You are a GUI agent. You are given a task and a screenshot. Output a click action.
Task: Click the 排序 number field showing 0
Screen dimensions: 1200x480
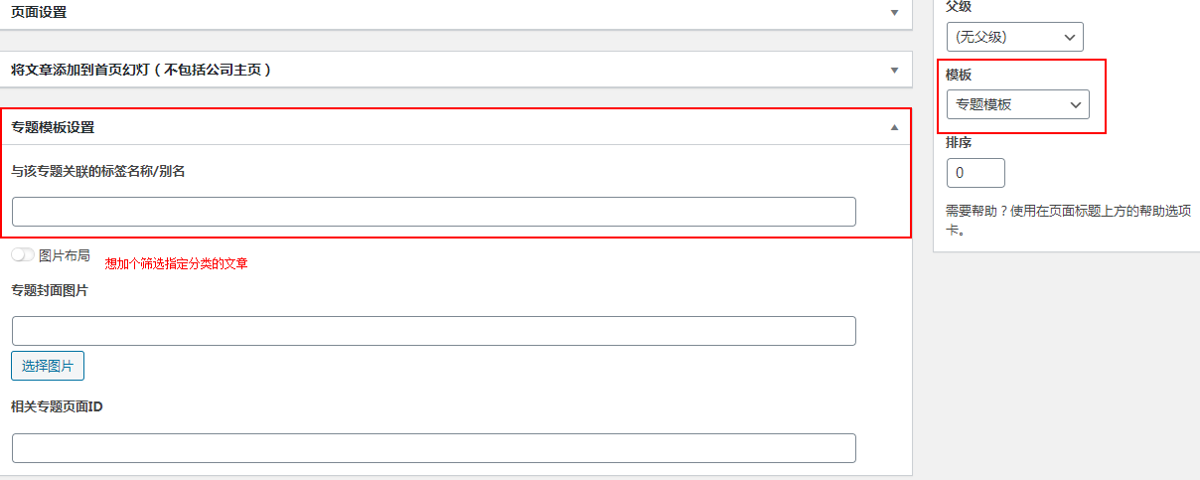pyautogui.click(x=975, y=173)
